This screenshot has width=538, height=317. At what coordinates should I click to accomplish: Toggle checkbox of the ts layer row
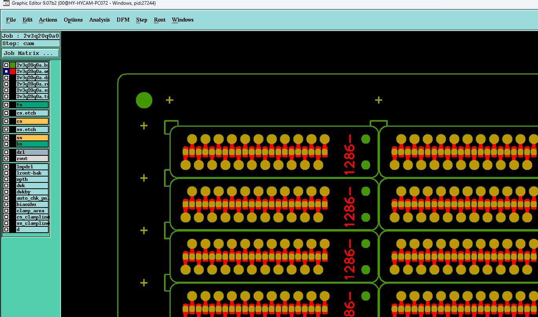pyautogui.click(x=6, y=105)
